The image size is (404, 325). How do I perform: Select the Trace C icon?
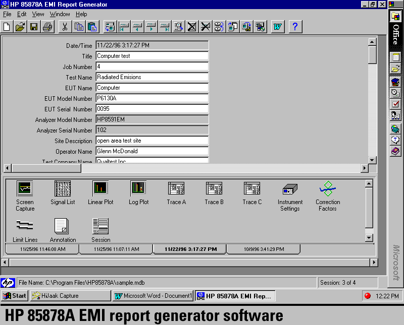tap(252, 193)
